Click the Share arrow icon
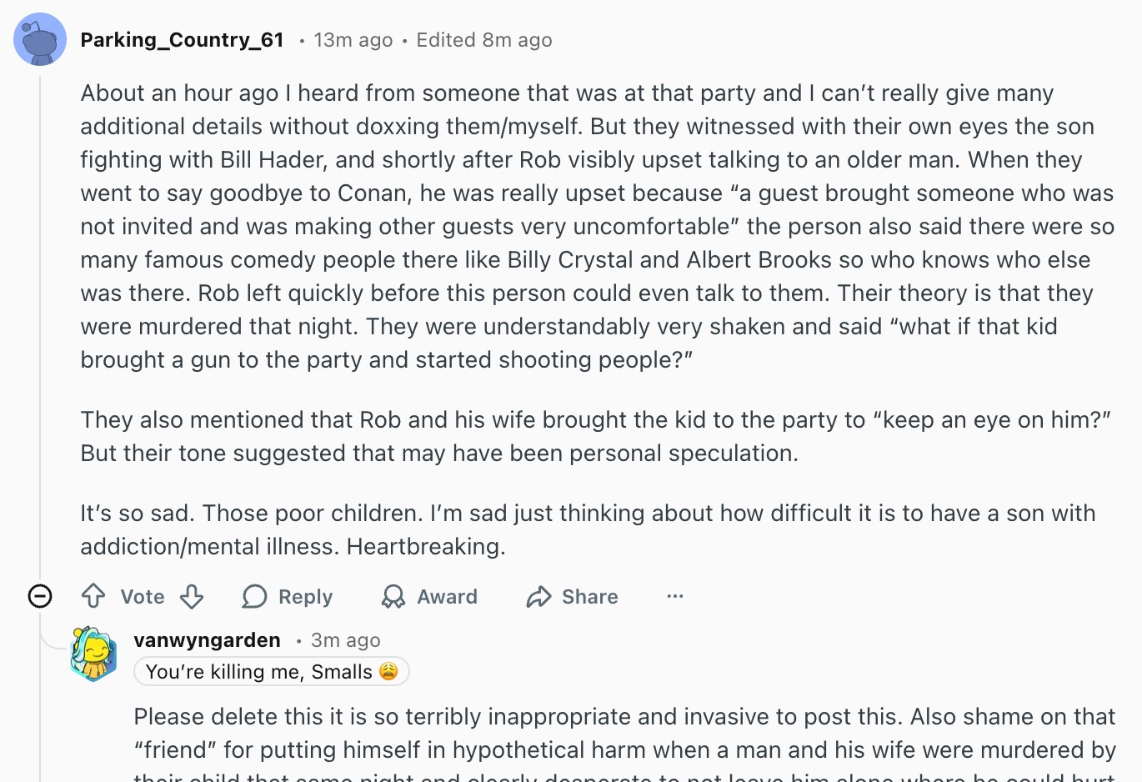 [x=538, y=596]
